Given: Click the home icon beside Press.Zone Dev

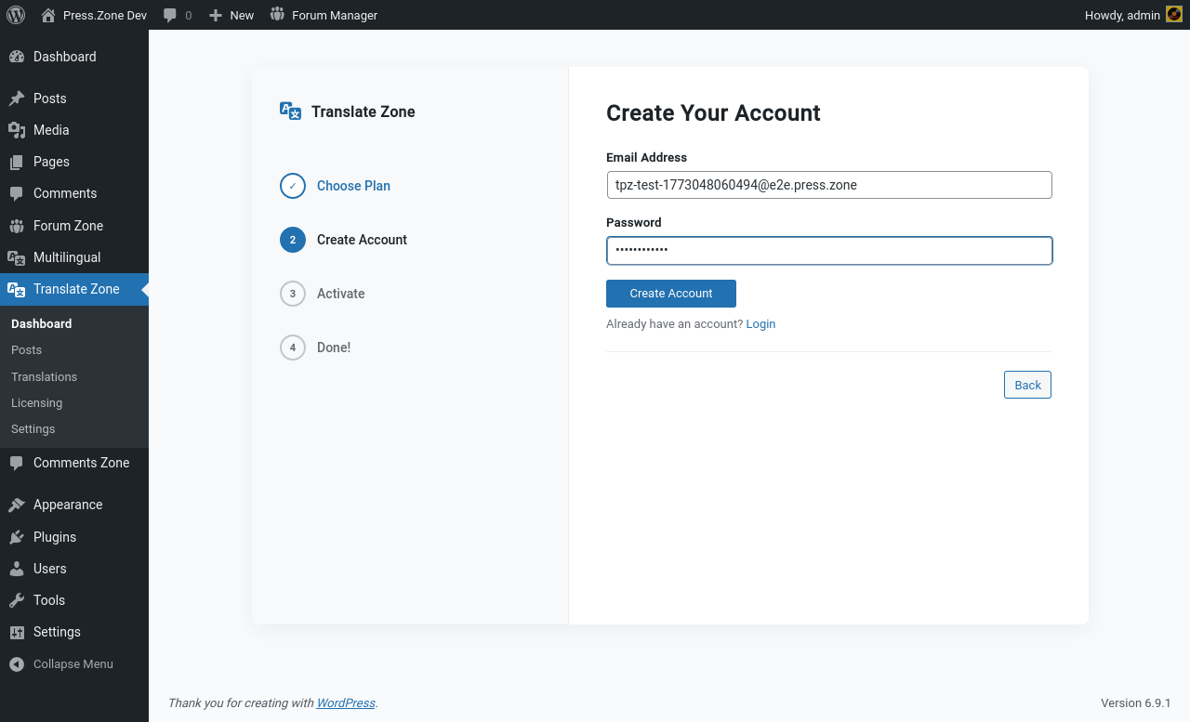Looking at the screenshot, I should (48, 15).
